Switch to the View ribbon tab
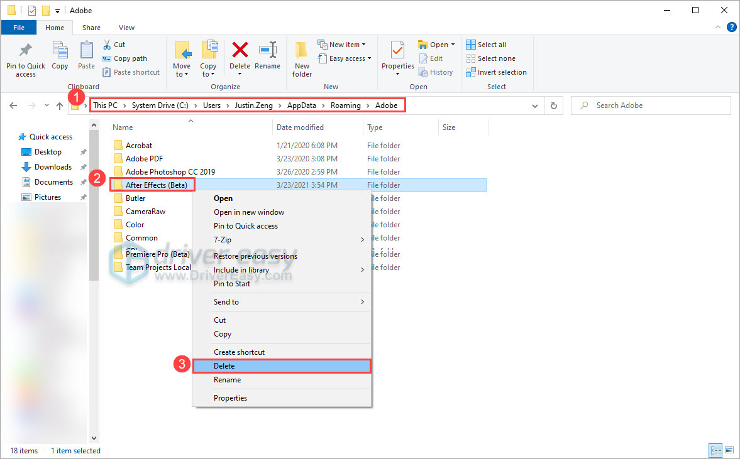This screenshot has width=740, height=459. 126,28
